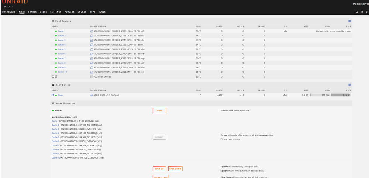The height and width of the screenshot is (178, 369).
Task: Click the SDDR-B531 flash disk icon
Action: click(x=92, y=95)
